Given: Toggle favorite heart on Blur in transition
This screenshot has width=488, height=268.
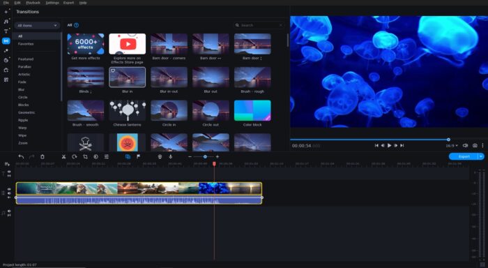Looking at the screenshot, I should click(113, 70).
